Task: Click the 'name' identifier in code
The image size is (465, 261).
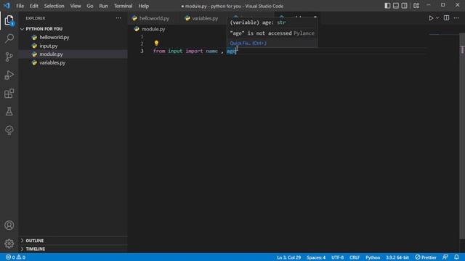Action: point(211,51)
